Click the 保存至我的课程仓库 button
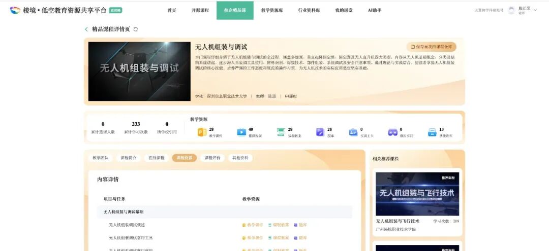Screen dimensions: 549x251 (x=431, y=47)
